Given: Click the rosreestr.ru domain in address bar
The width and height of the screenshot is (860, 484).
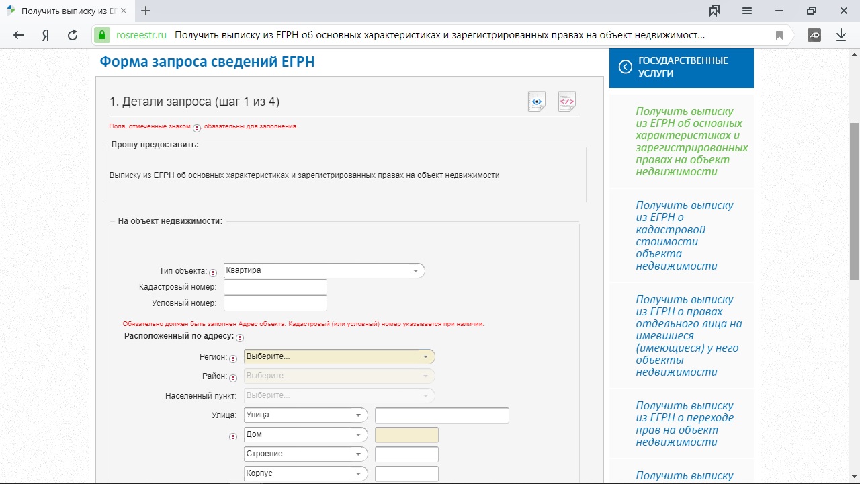Looking at the screenshot, I should coord(141,35).
